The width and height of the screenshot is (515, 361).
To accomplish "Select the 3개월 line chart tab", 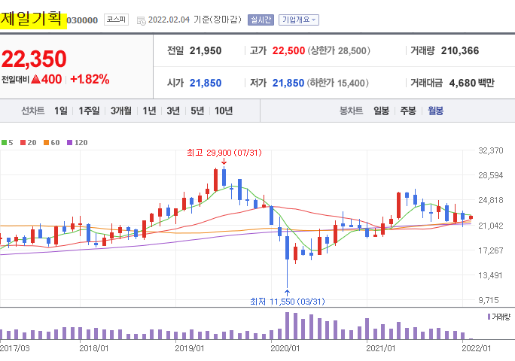I will click(121, 111).
